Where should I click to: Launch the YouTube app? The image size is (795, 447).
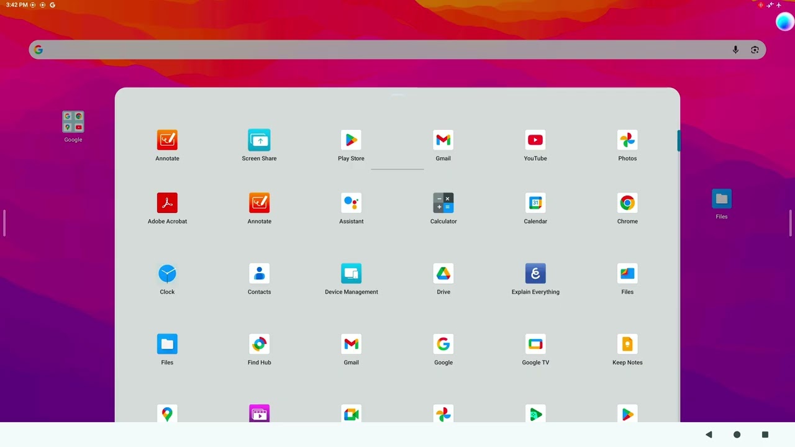(x=535, y=140)
